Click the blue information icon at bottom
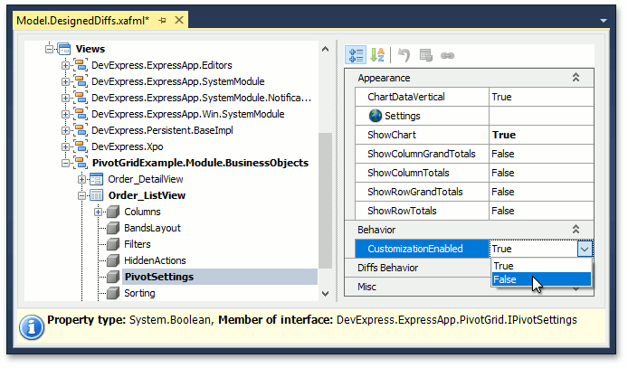This screenshot has width=628, height=368. pyautogui.click(x=32, y=327)
